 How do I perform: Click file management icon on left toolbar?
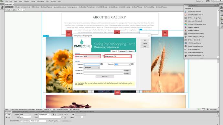coord(2,7)
